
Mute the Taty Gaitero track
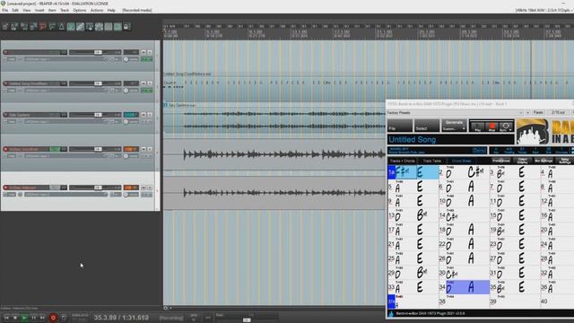click(143, 115)
